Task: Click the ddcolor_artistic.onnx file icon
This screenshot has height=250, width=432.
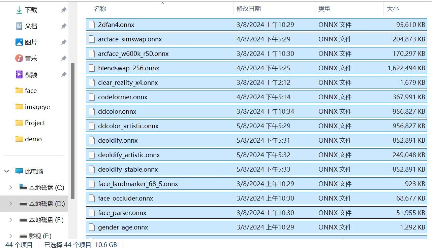Action: coord(92,126)
